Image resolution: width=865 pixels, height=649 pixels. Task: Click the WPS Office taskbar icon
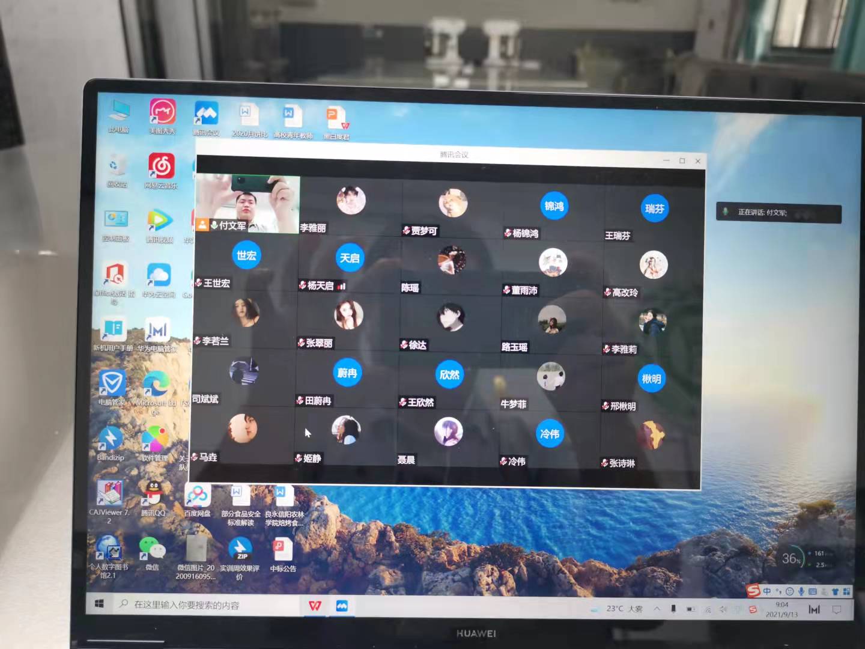tap(315, 605)
